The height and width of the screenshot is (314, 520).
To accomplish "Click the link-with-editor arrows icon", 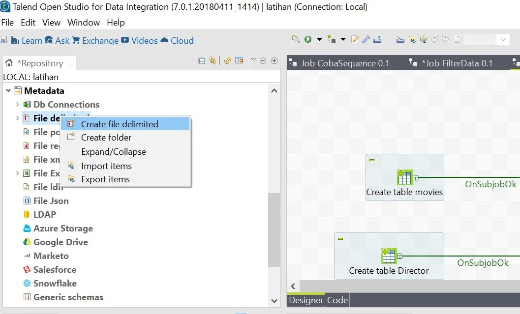I will [x=213, y=60].
